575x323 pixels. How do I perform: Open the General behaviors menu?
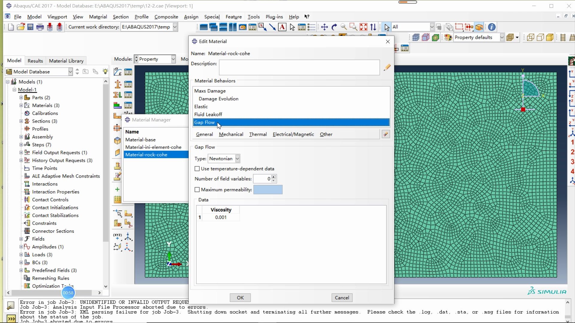204,134
